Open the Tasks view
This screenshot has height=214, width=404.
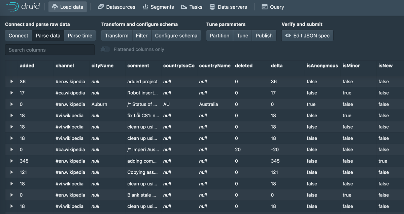pyautogui.click(x=192, y=7)
